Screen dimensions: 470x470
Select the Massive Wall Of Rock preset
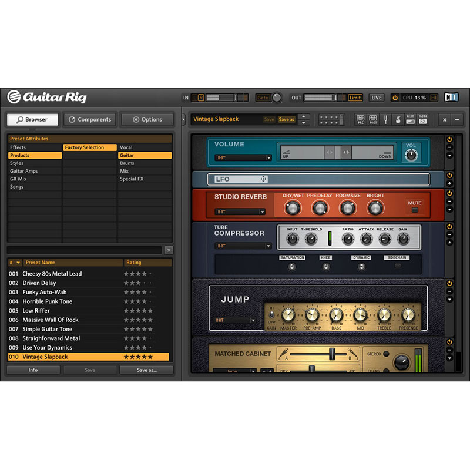pos(51,320)
